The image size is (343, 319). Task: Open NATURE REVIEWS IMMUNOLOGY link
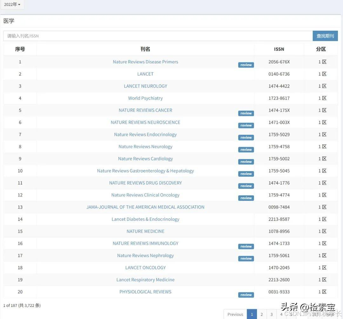[x=145, y=243]
